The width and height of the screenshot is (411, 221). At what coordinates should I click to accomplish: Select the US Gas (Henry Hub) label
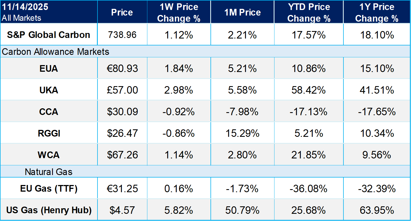click(48, 210)
